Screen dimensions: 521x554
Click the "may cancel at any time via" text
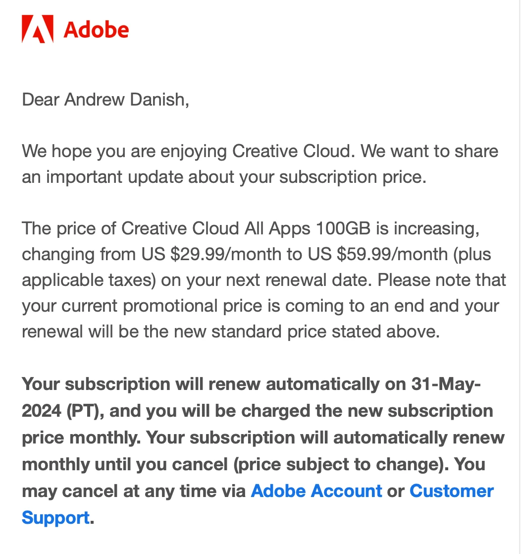[134, 491]
